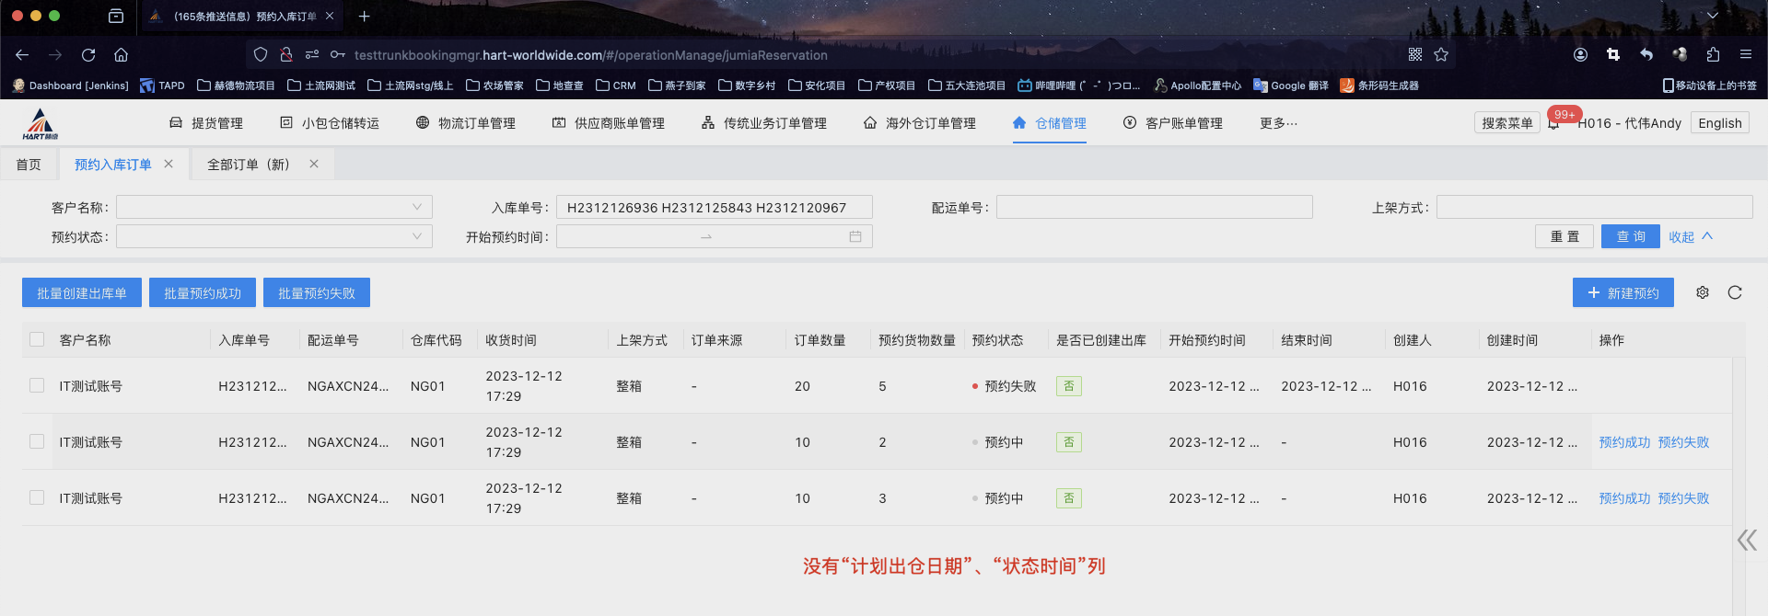This screenshot has width=1768, height=616.
Task: Click the 配运单号 input field
Action: pyautogui.click(x=1154, y=207)
